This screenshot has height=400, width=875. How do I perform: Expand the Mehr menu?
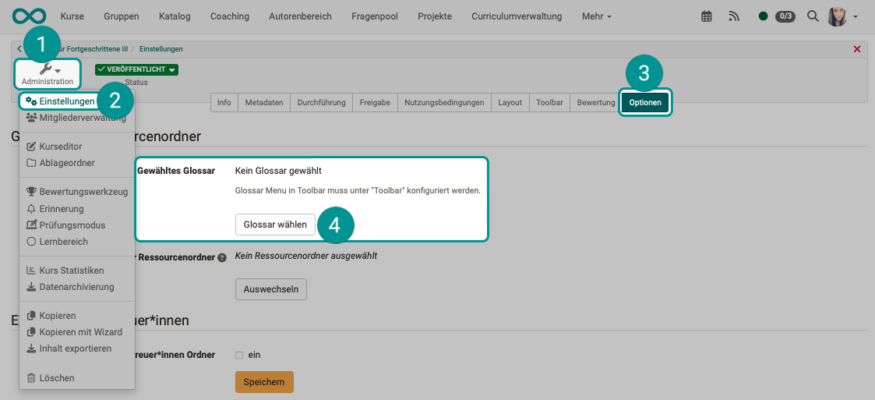[597, 16]
